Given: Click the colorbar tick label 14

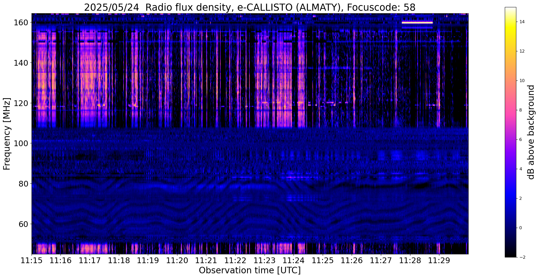Looking at the screenshot, I should pos(522,22).
